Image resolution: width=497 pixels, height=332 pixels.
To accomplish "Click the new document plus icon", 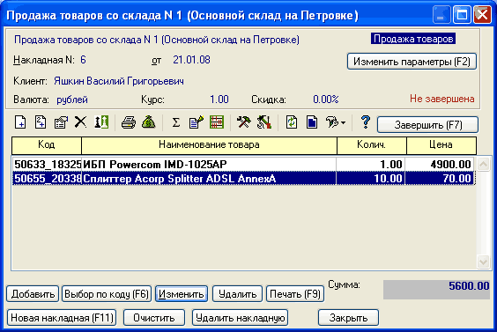I will (x=20, y=122).
